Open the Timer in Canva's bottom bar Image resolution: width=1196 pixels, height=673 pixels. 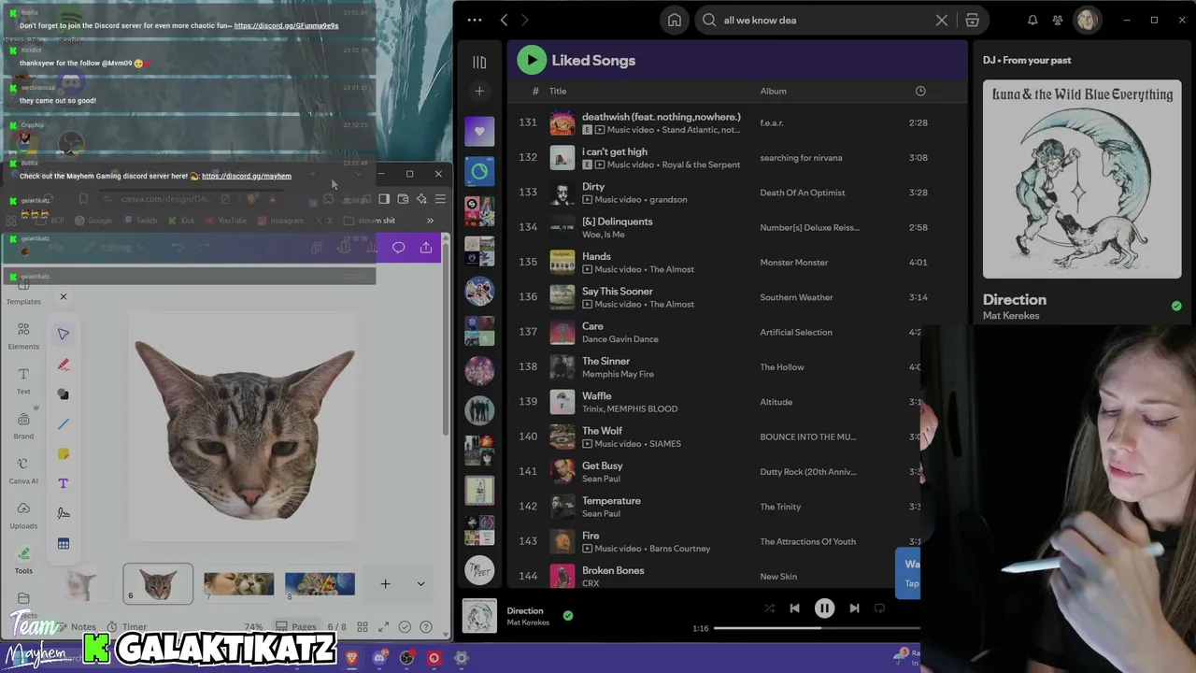[x=127, y=627]
